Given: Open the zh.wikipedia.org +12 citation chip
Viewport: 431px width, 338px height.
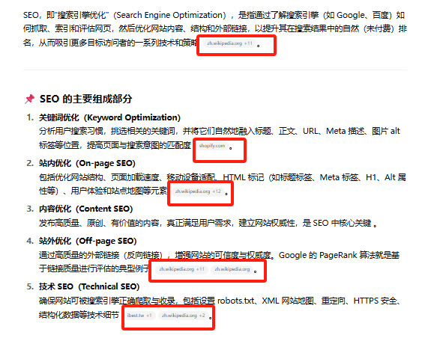Looking at the screenshot, I should [x=198, y=191].
